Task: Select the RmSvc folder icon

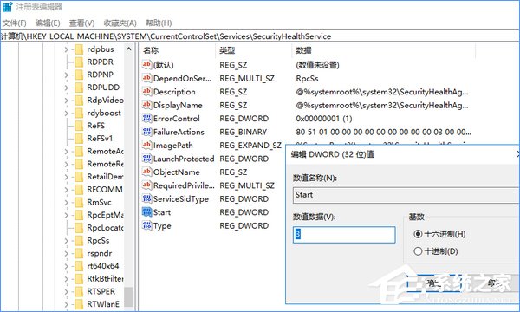Action: (79, 202)
